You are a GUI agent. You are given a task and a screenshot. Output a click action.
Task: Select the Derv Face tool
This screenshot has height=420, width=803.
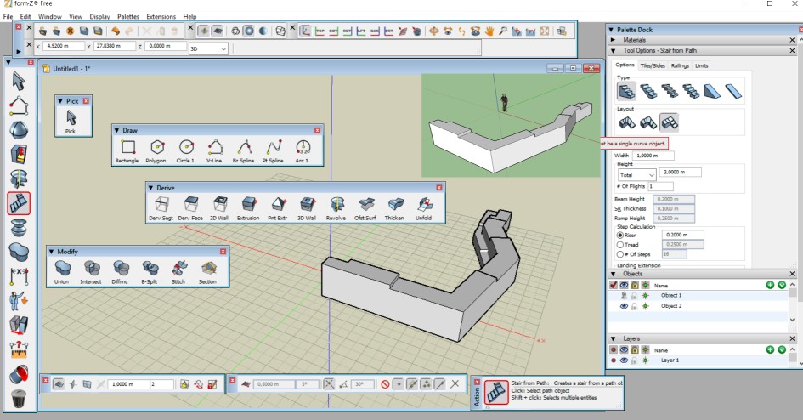tap(190, 208)
